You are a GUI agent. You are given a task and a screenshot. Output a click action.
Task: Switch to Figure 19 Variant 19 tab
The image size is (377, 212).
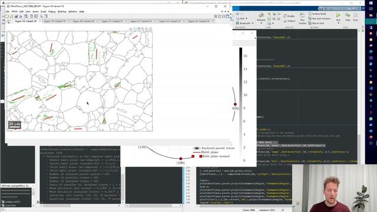55,21
